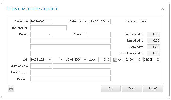The height and width of the screenshot is (100, 171).
Task: Click the dialog title Unos nove molbe za odmor
Action: coord(33,8)
